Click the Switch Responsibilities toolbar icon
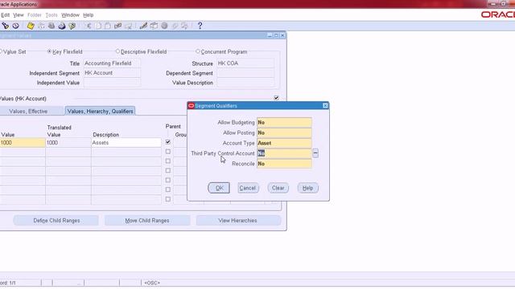The width and height of the screenshot is (515, 289). click(51, 26)
